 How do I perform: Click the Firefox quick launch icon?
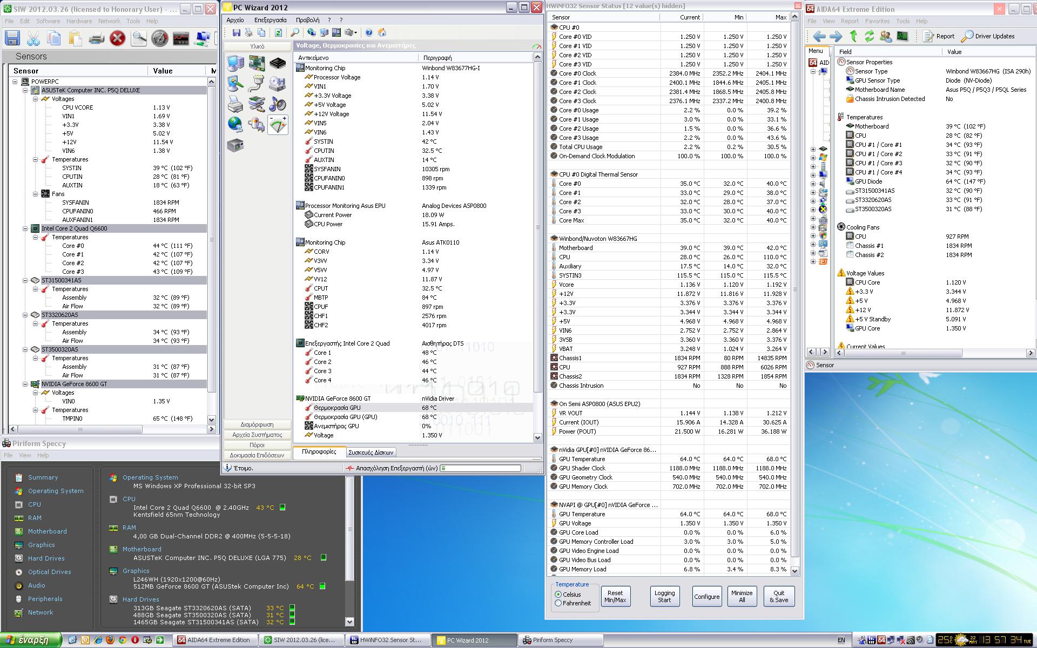(110, 640)
